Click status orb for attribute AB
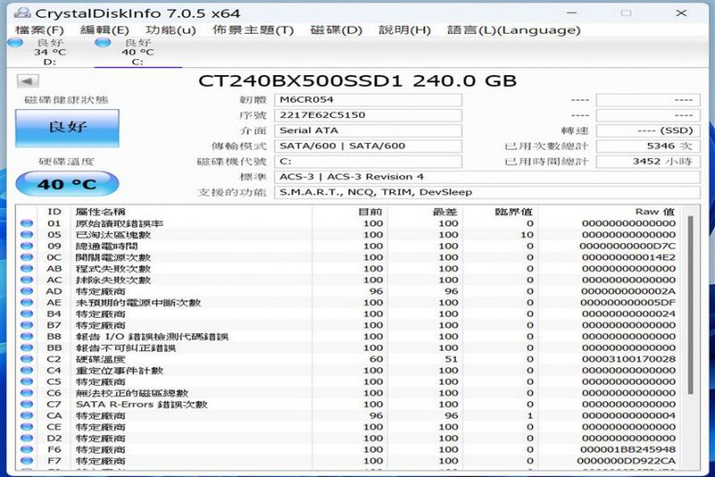Image resolution: width=715 pixels, height=477 pixels. pyautogui.click(x=27, y=268)
